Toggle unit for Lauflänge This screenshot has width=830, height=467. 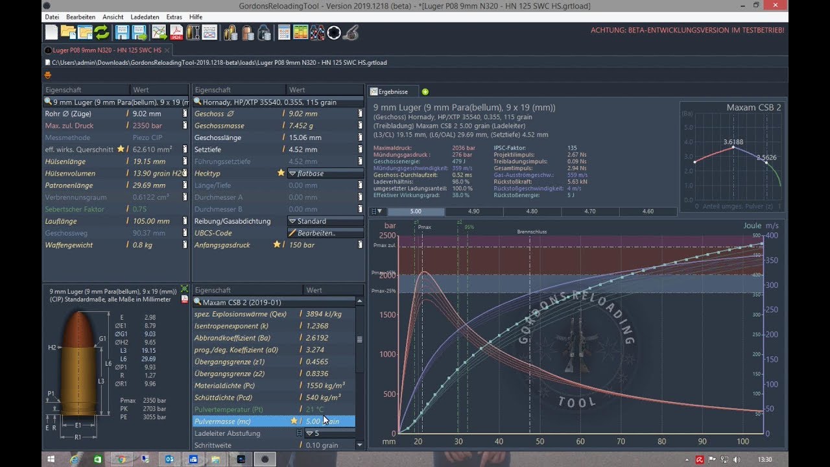(185, 221)
